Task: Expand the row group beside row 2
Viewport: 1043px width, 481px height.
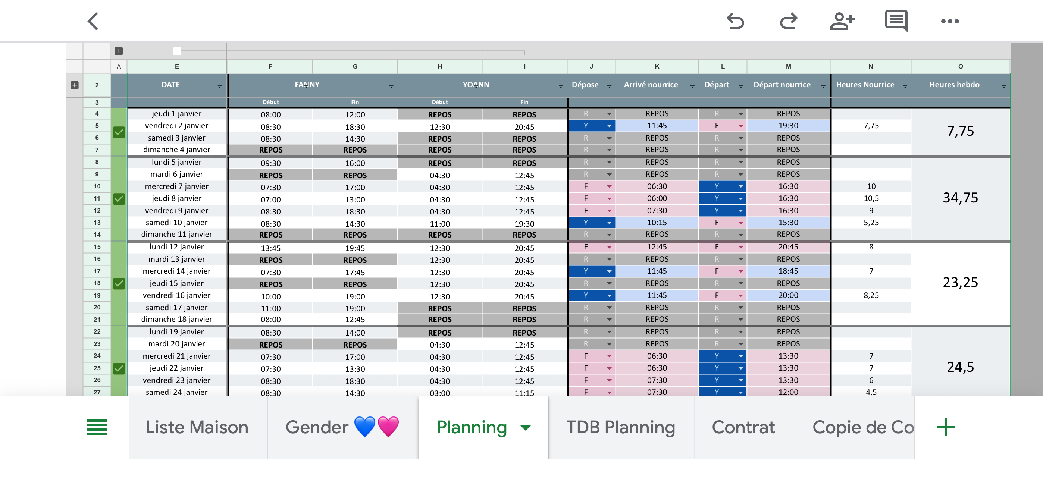Action: pos(75,85)
